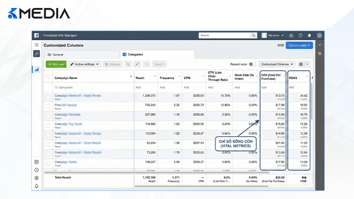Click the Reach column sort icon
The image size is (354, 199).
[155, 76]
